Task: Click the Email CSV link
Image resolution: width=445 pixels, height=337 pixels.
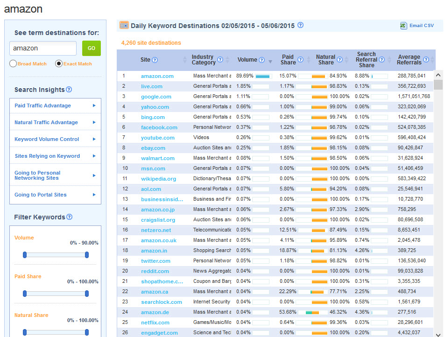Action: point(422,26)
